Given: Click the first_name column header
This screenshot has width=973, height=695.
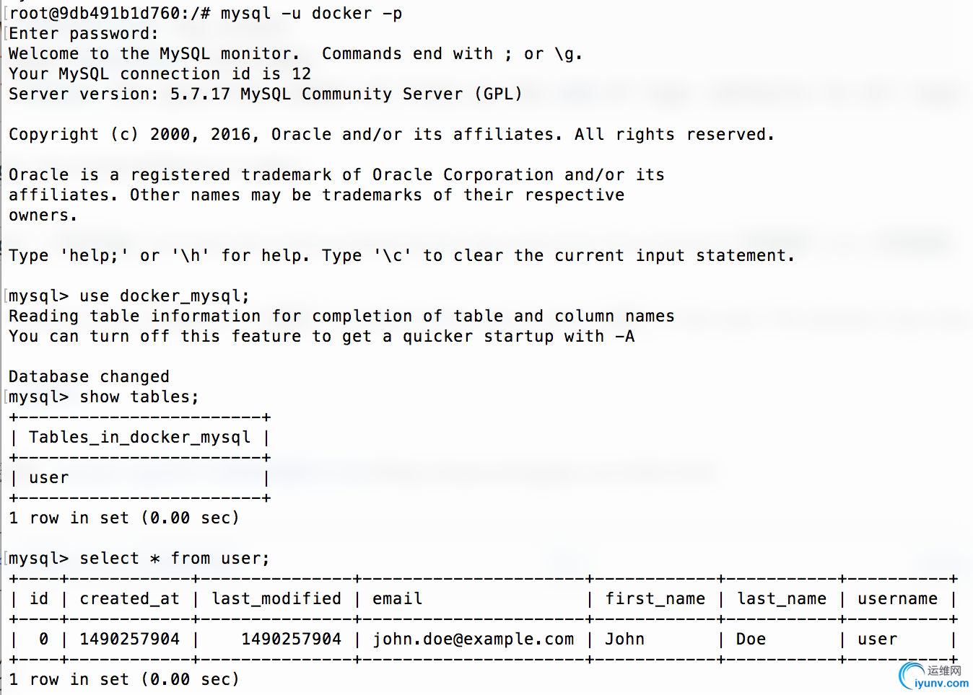Looking at the screenshot, I should [655, 599].
